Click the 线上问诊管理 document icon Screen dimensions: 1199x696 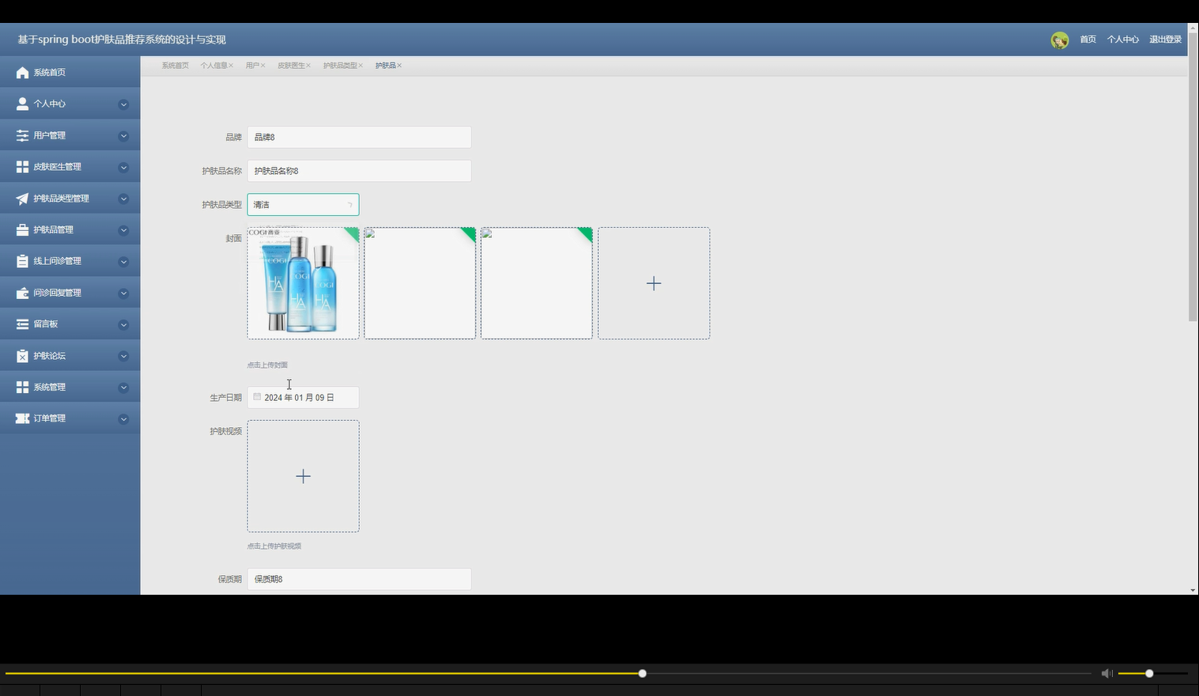point(21,260)
